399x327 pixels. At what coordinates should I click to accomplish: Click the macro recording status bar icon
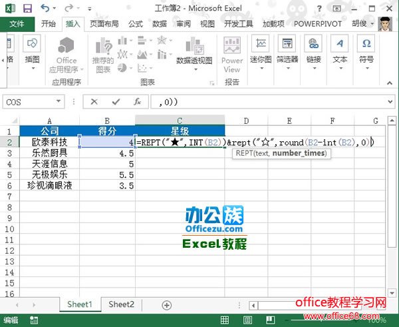click(34, 320)
